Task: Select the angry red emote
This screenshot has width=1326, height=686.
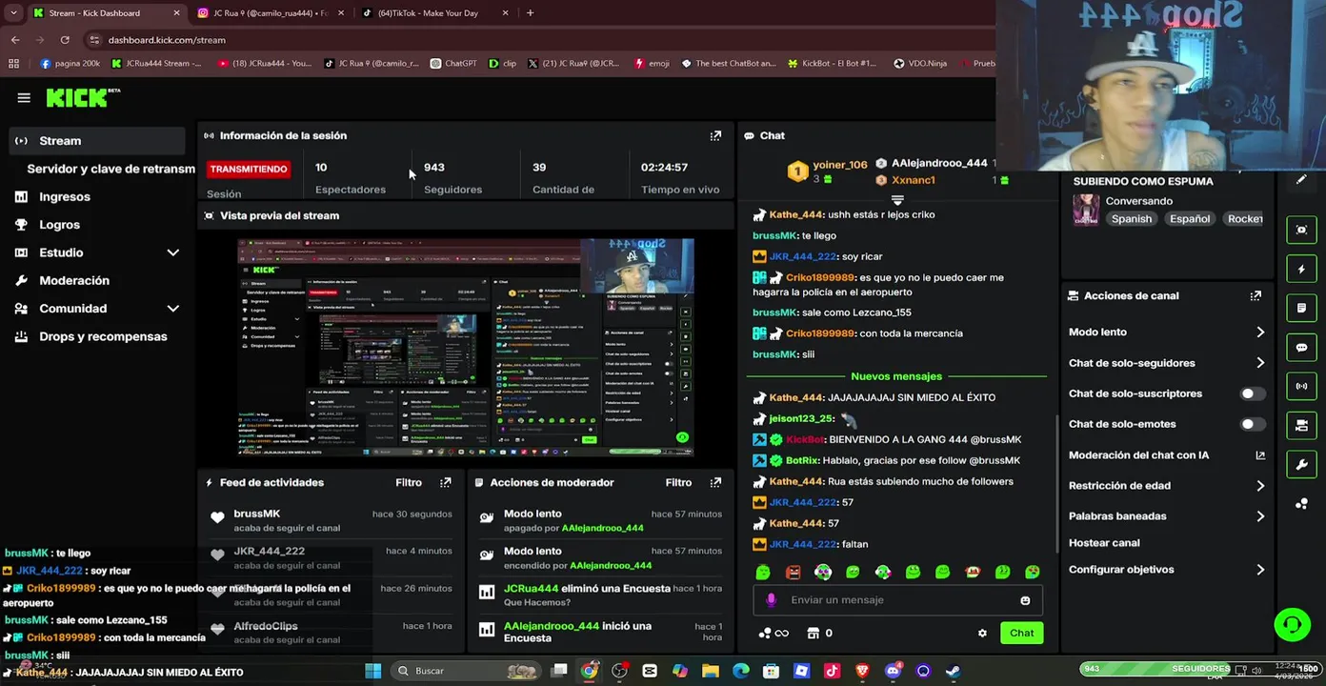Action: pyautogui.click(x=793, y=572)
